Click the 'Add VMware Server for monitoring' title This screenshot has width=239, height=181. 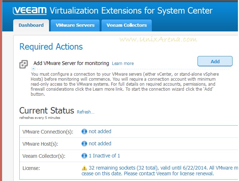coord(71,63)
